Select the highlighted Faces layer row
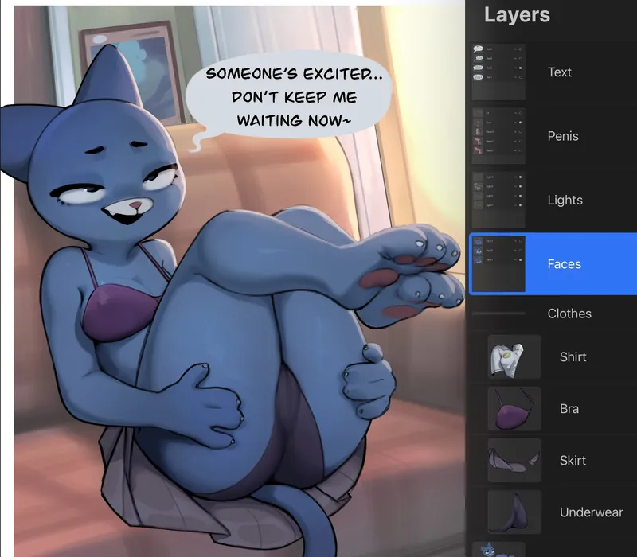 pyautogui.click(x=564, y=263)
